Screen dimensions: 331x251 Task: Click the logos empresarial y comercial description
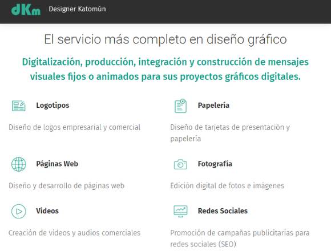(74, 127)
